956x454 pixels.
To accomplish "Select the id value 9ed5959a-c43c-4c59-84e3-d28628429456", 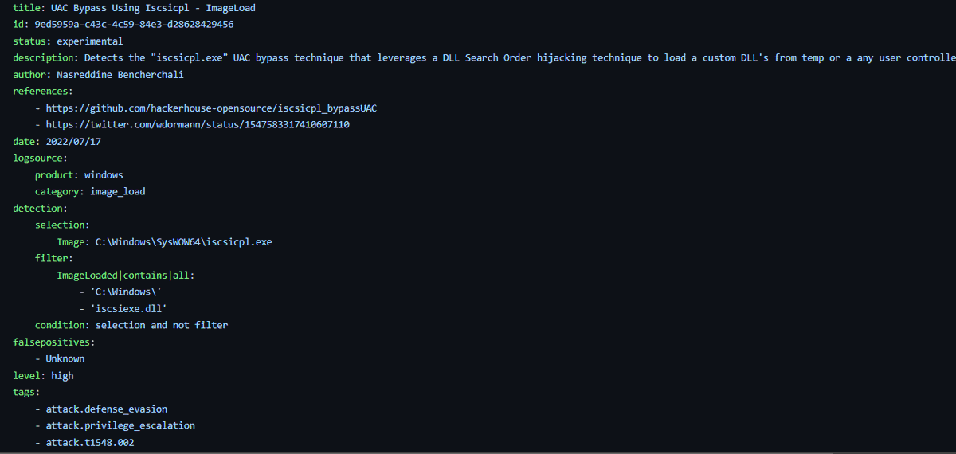I will pyautogui.click(x=134, y=24).
